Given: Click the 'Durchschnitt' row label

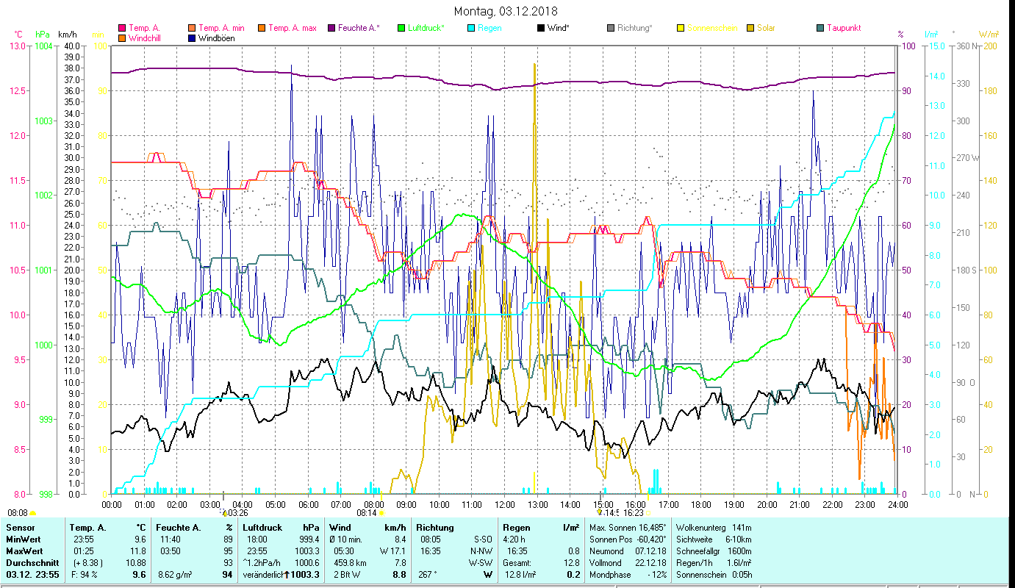Looking at the screenshot, I should tap(31, 563).
